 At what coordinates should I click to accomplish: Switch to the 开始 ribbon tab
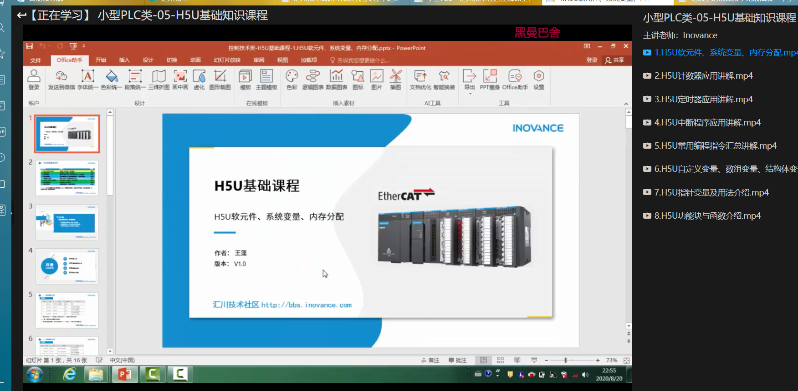[x=101, y=60]
